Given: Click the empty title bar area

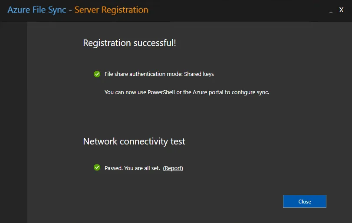Looking at the screenshot, I should (238, 10).
